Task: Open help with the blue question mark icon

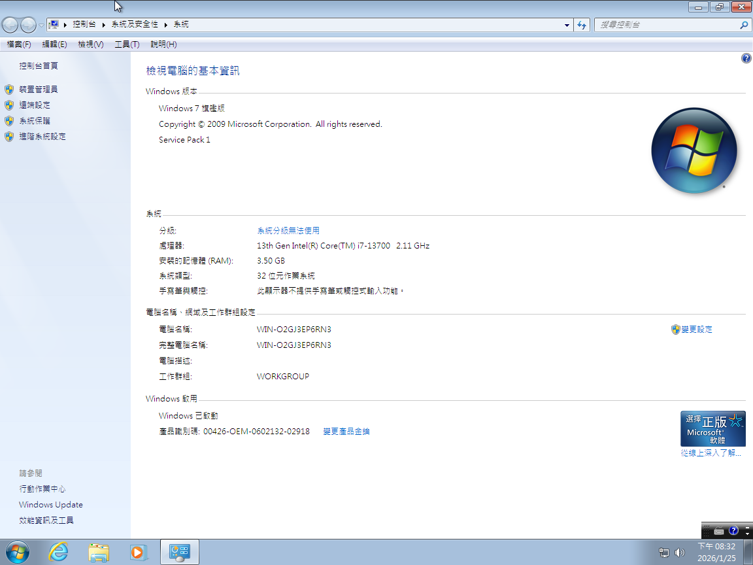Action: (x=746, y=58)
